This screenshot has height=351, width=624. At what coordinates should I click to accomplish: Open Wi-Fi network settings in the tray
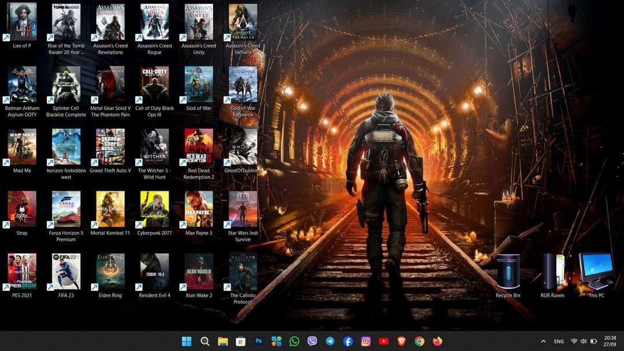(574, 341)
